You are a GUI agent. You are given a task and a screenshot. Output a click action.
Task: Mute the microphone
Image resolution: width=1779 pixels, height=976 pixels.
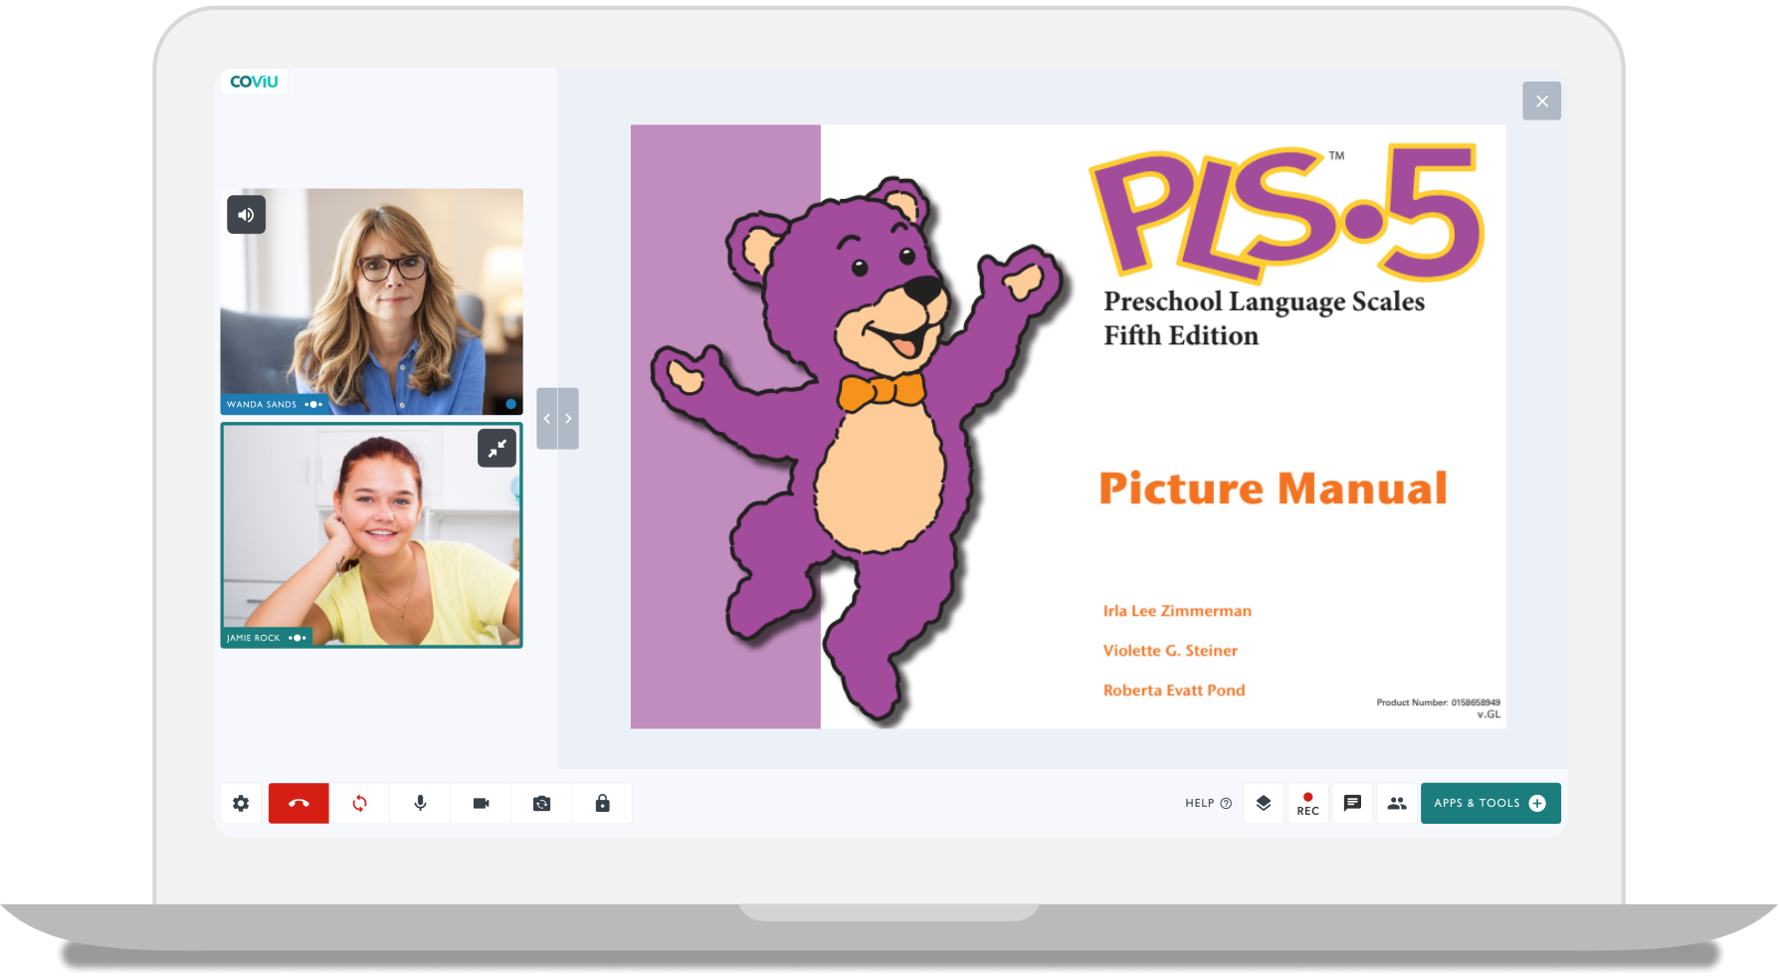(x=420, y=803)
